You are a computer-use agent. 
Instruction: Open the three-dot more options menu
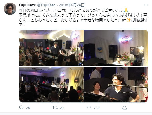[146, 5]
